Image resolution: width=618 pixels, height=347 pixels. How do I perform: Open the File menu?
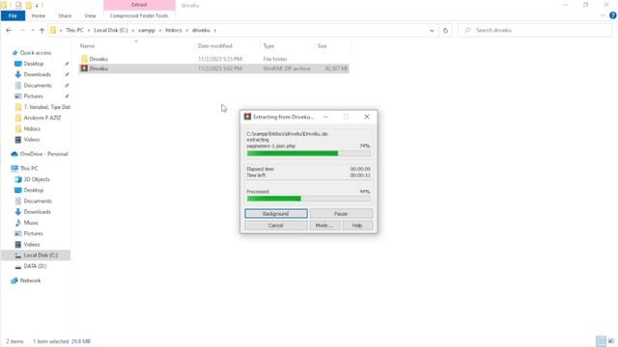coord(13,15)
